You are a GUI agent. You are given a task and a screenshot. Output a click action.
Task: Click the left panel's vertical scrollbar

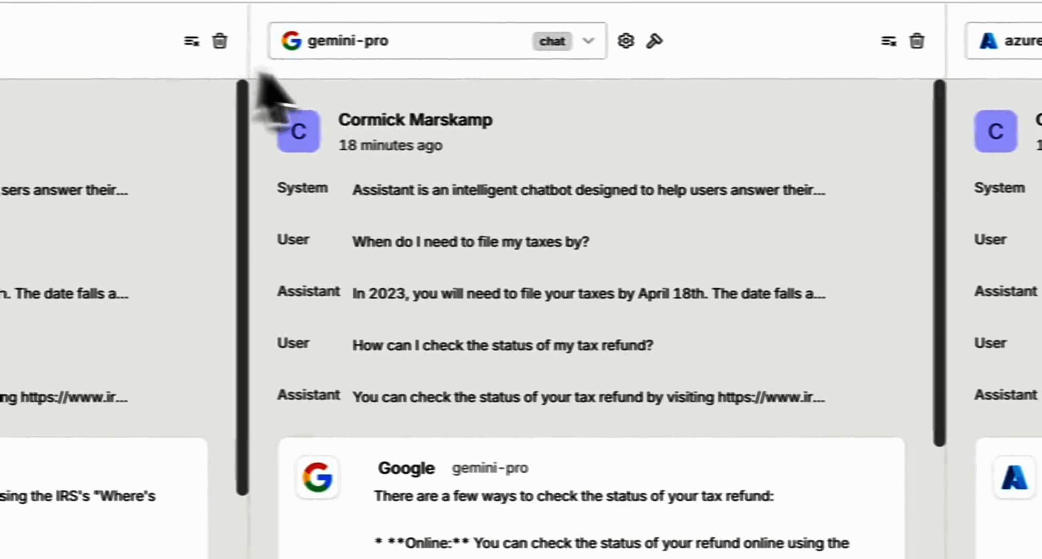click(242, 288)
